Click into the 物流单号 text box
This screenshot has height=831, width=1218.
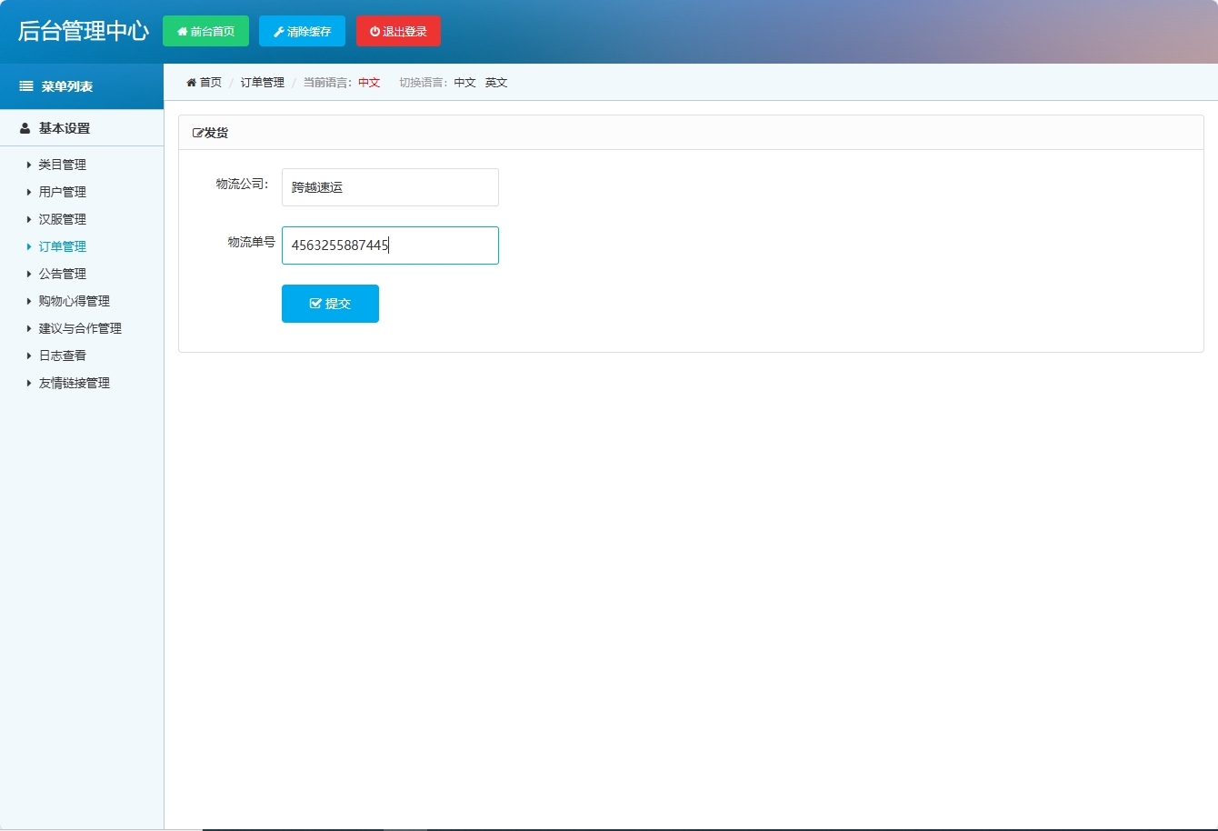click(x=390, y=245)
